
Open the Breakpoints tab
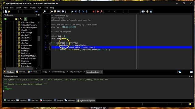tap(46, 101)
